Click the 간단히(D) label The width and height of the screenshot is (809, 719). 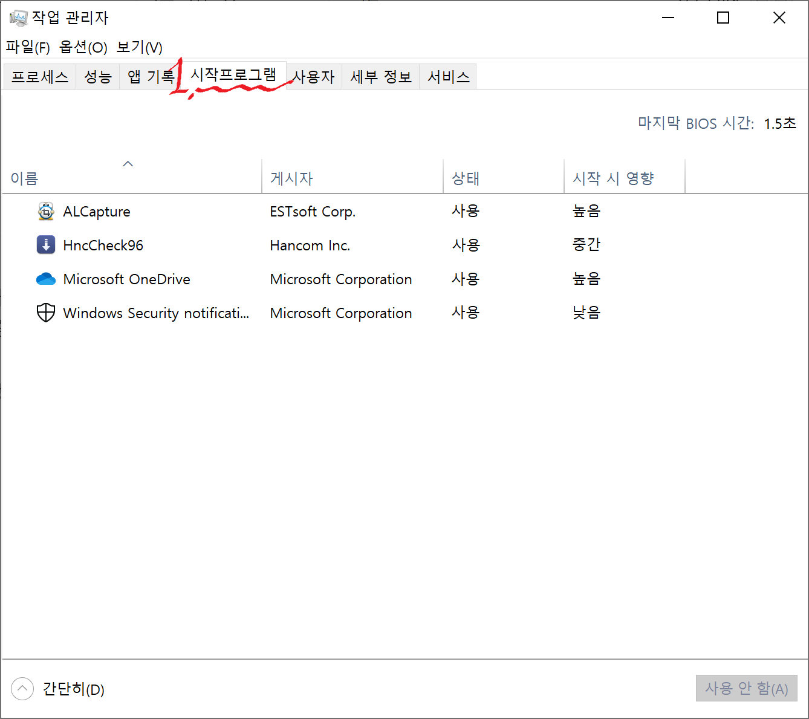click(x=74, y=689)
